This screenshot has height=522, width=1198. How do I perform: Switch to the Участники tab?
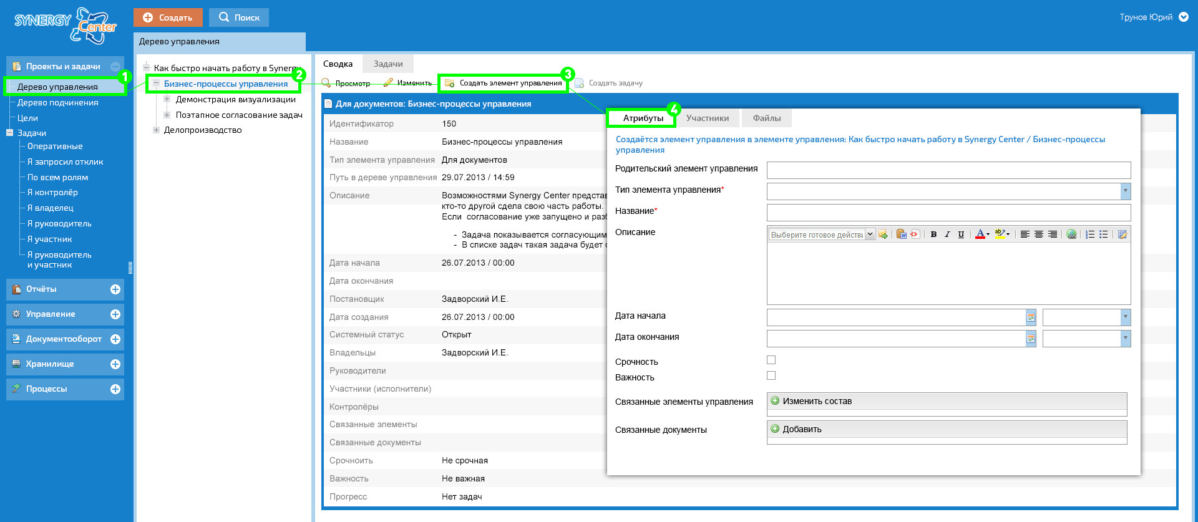(707, 118)
